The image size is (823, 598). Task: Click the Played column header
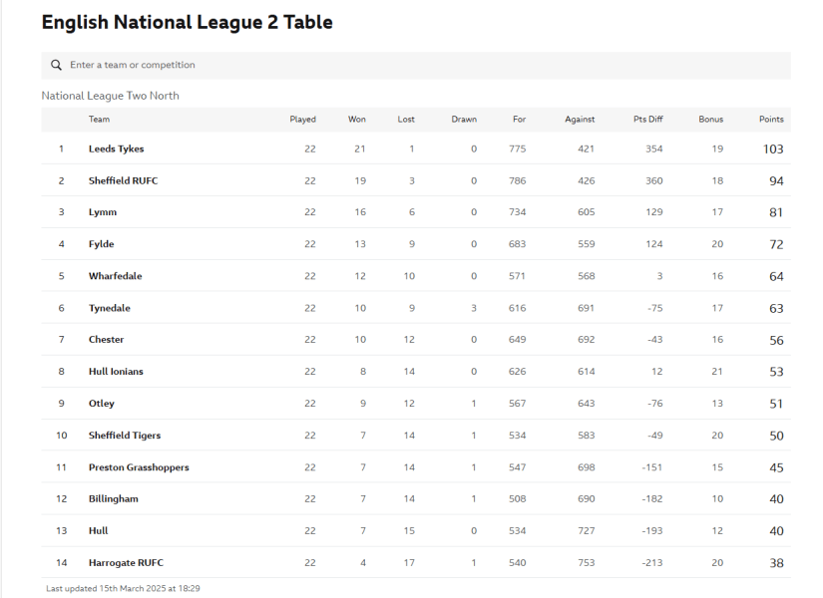pos(302,120)
